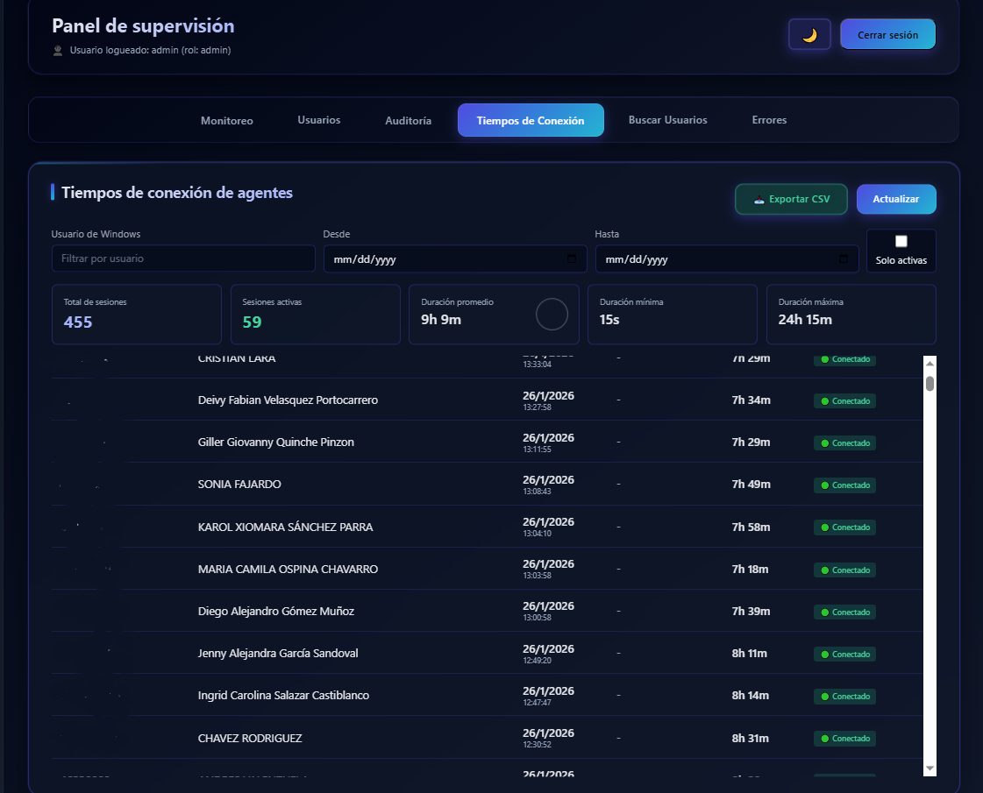Click the green status dot on SONIA FAJARDO's badge
Image resolution: width=983 pixels, height=793 pixels.
pyautogui.click(x=825, y=485)
